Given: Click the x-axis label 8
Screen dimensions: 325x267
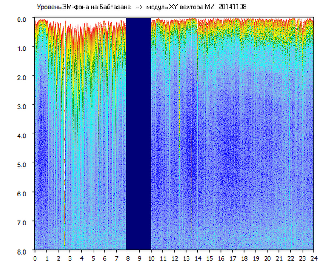Looking at the screenshot, I should click(x=128, y=258).
